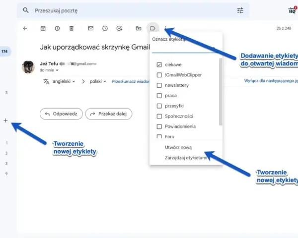Go back to the inbox arrow
This screenshot has width=298, height=238.
pos(25,28)
